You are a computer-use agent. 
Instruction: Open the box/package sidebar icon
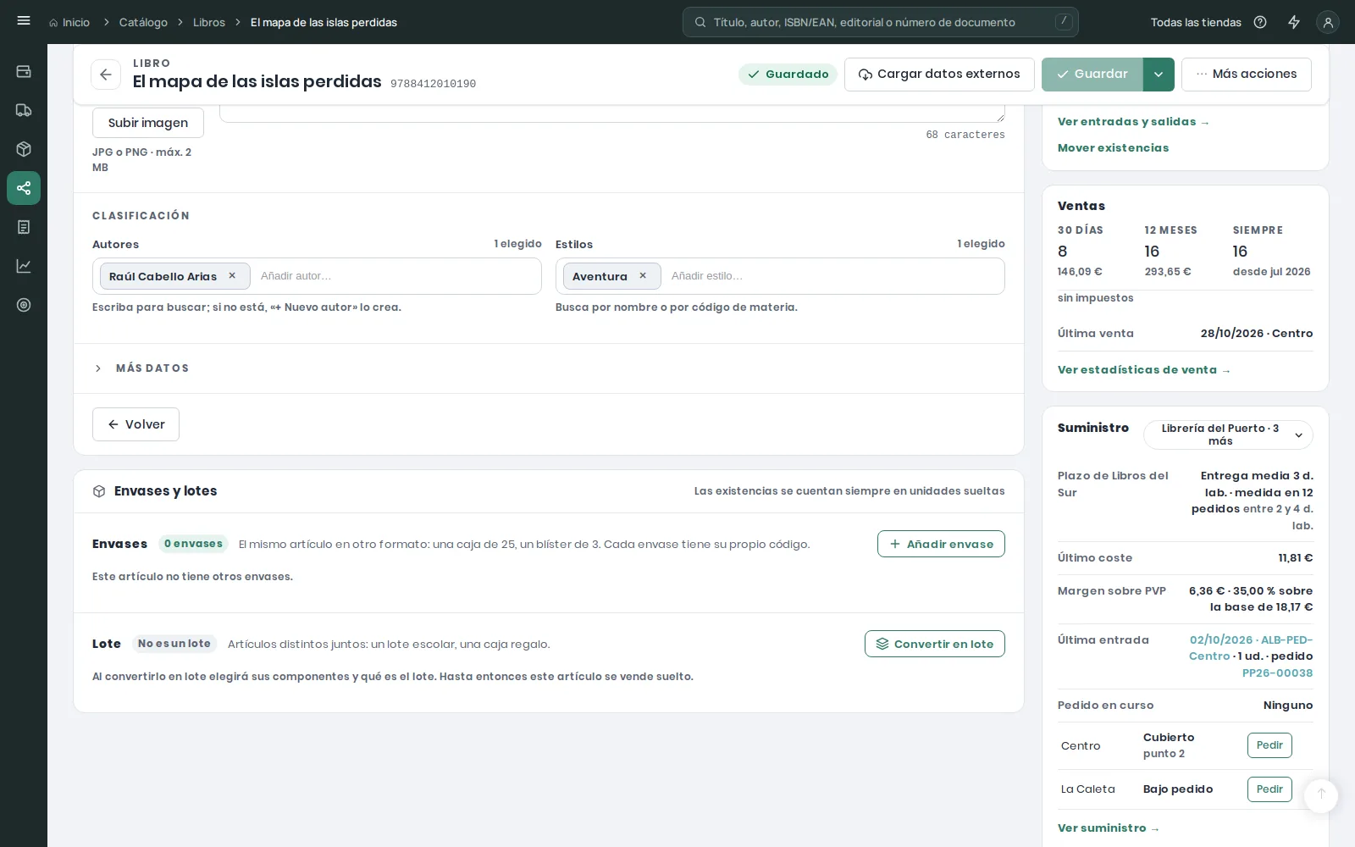[24, 149]
